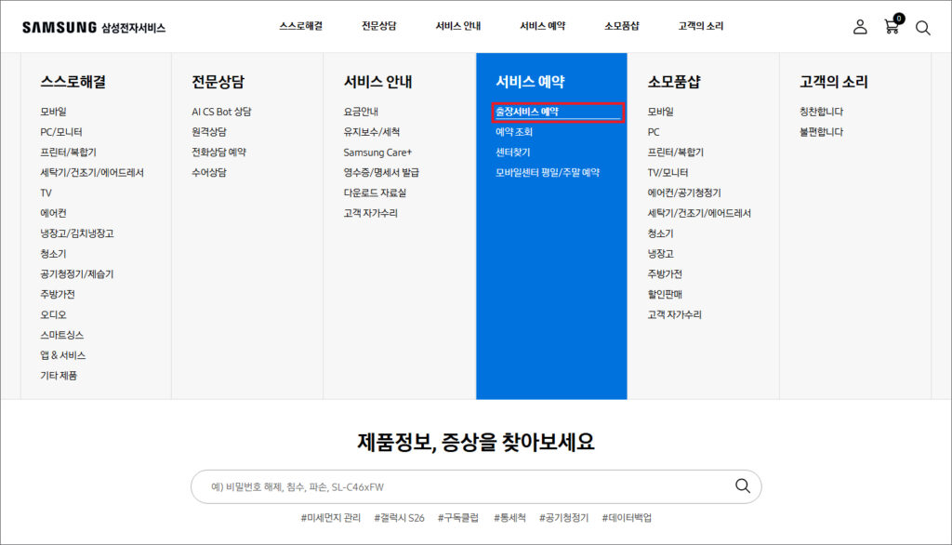
Task: Choose 원격상담 under 전문상담
Action: coord(209,132)
